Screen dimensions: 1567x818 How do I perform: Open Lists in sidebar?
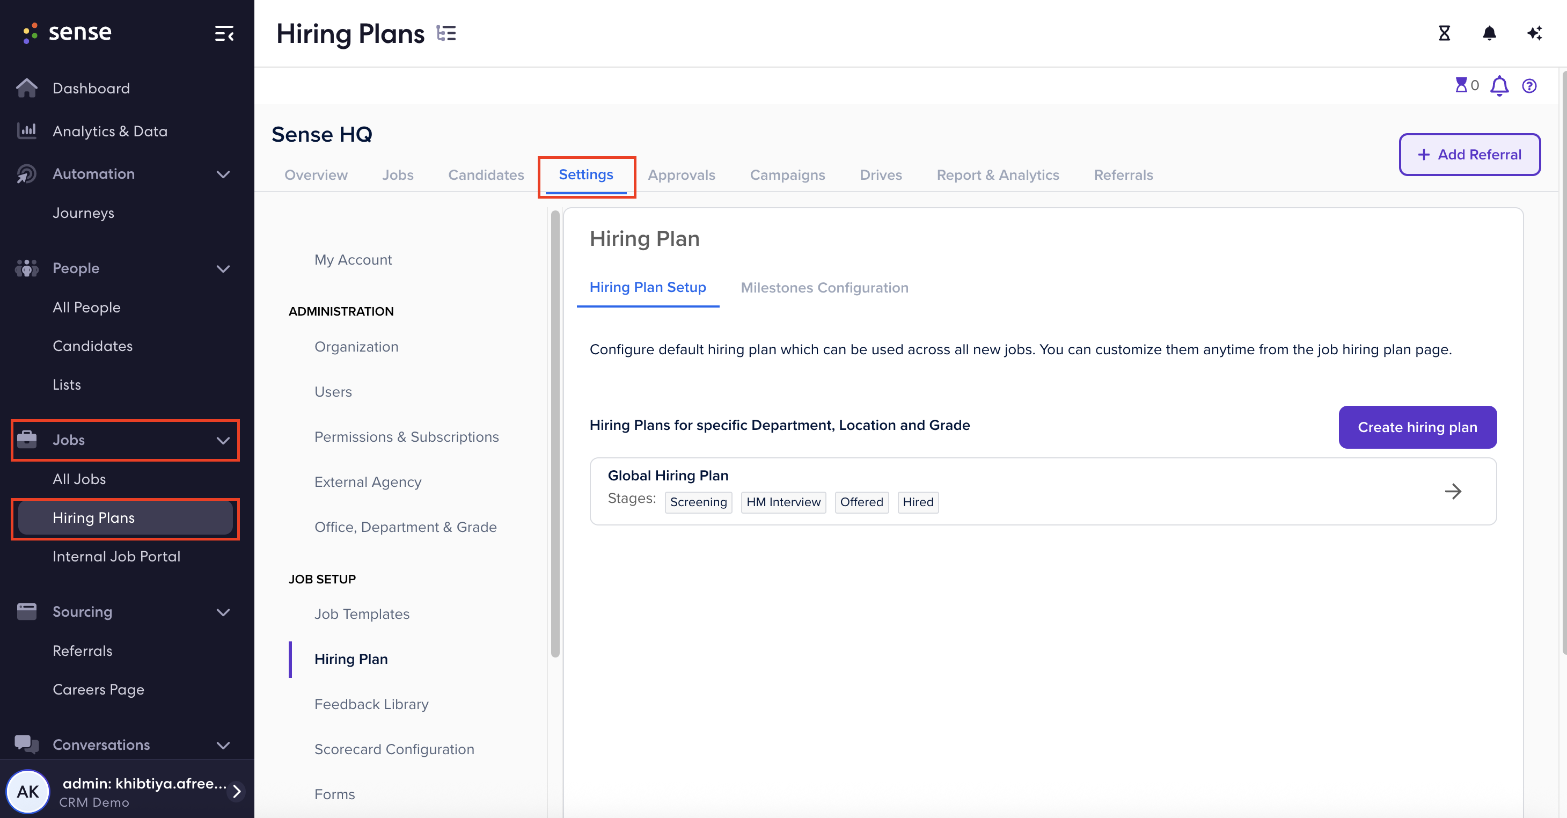(67, 385)
